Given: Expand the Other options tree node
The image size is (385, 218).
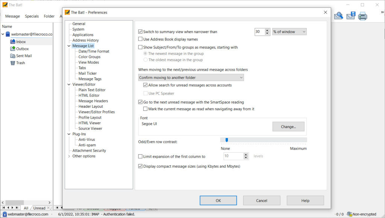Looking at the screenshot, I should [69, 156].
